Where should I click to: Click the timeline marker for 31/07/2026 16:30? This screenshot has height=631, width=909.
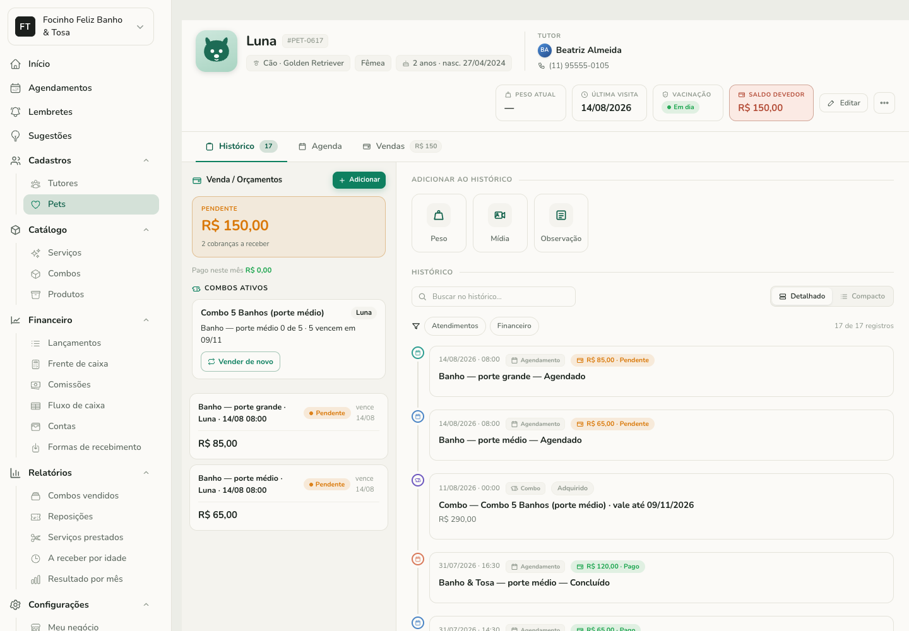click(418, 559)
